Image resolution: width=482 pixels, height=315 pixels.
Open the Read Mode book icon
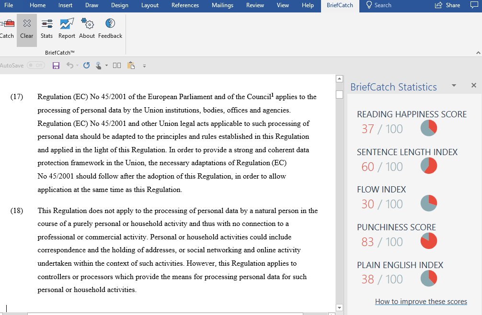[x=117, y=66]
